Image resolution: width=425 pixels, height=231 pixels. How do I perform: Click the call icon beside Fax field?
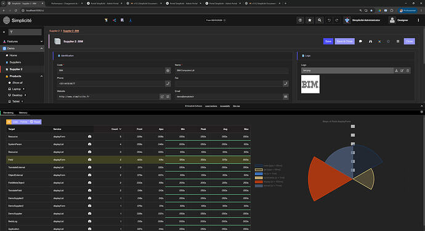pos(285,84)
